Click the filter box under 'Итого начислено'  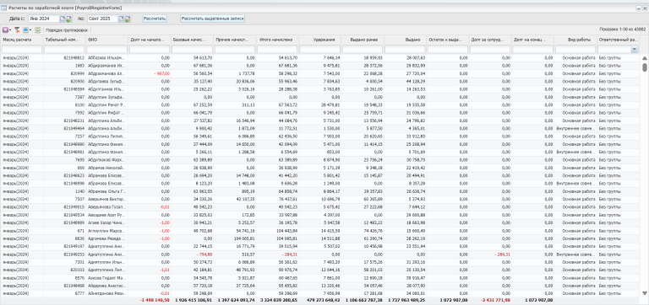[277, 49]
